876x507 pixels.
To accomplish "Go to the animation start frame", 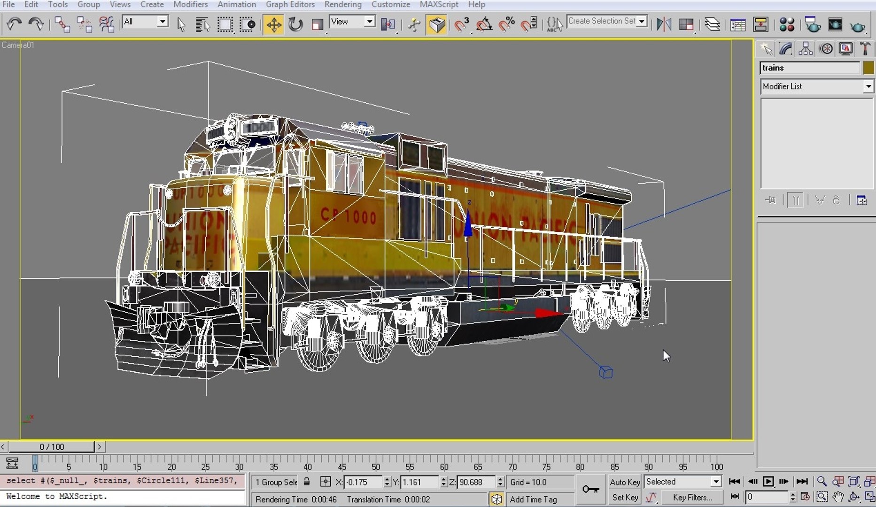I will tap(734, 482).
